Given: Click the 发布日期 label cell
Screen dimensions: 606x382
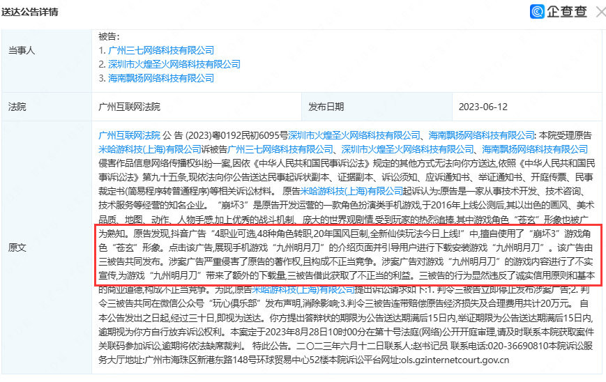Looking at the screenshot, I should click(377, 107).
